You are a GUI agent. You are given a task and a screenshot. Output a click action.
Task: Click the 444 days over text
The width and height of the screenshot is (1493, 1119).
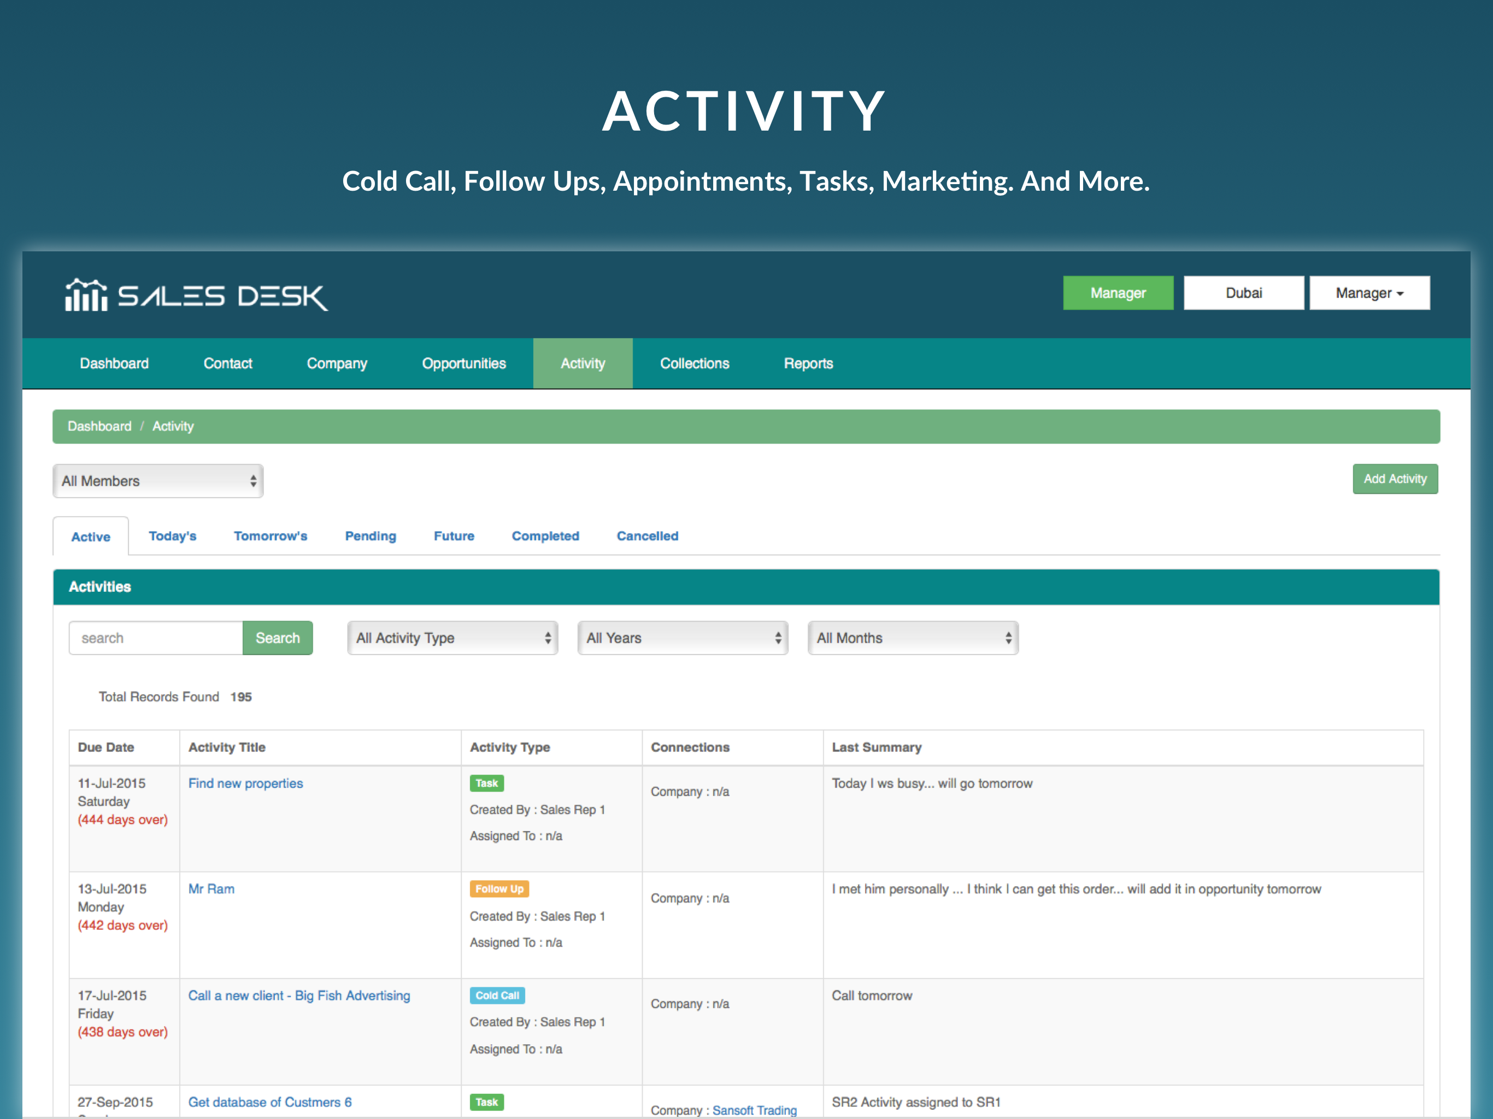click(123, 820)
